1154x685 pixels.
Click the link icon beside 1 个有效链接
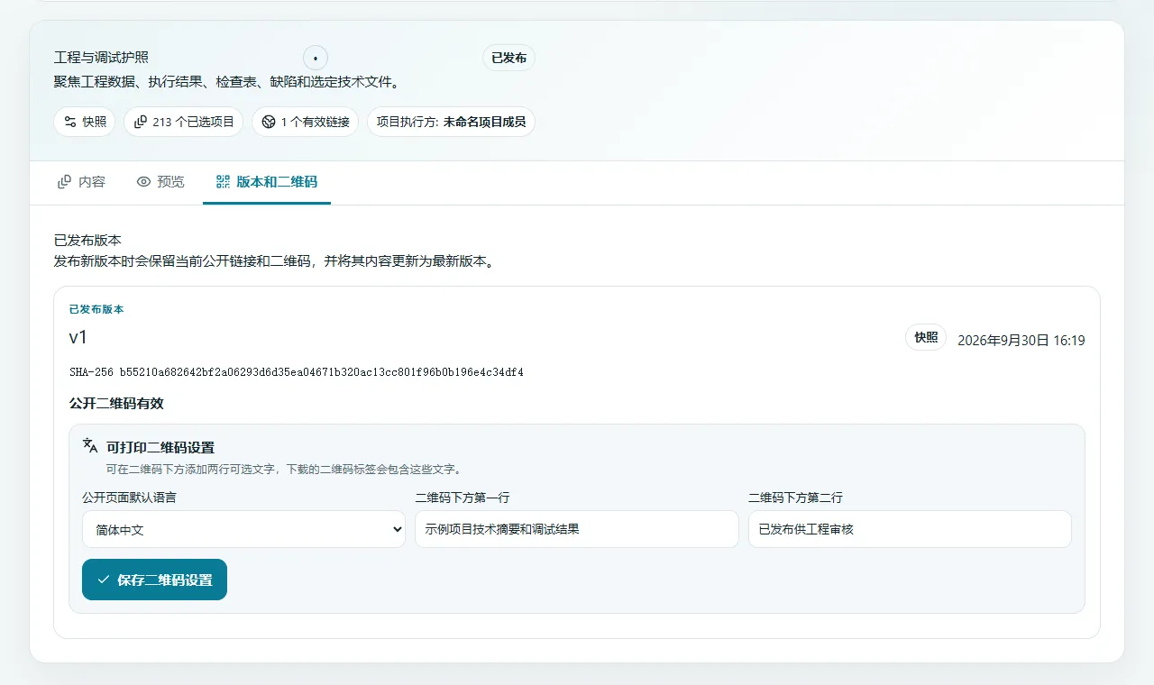(x=269, y=122)
